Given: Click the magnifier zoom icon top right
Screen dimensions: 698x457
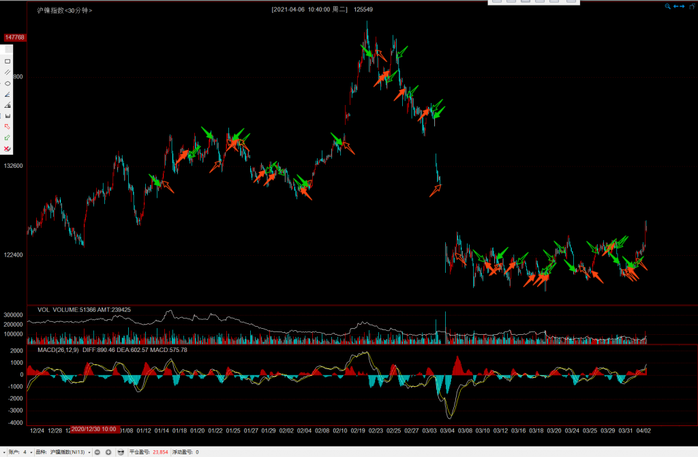Looking at the screenshot, I should tap(669, 6).
